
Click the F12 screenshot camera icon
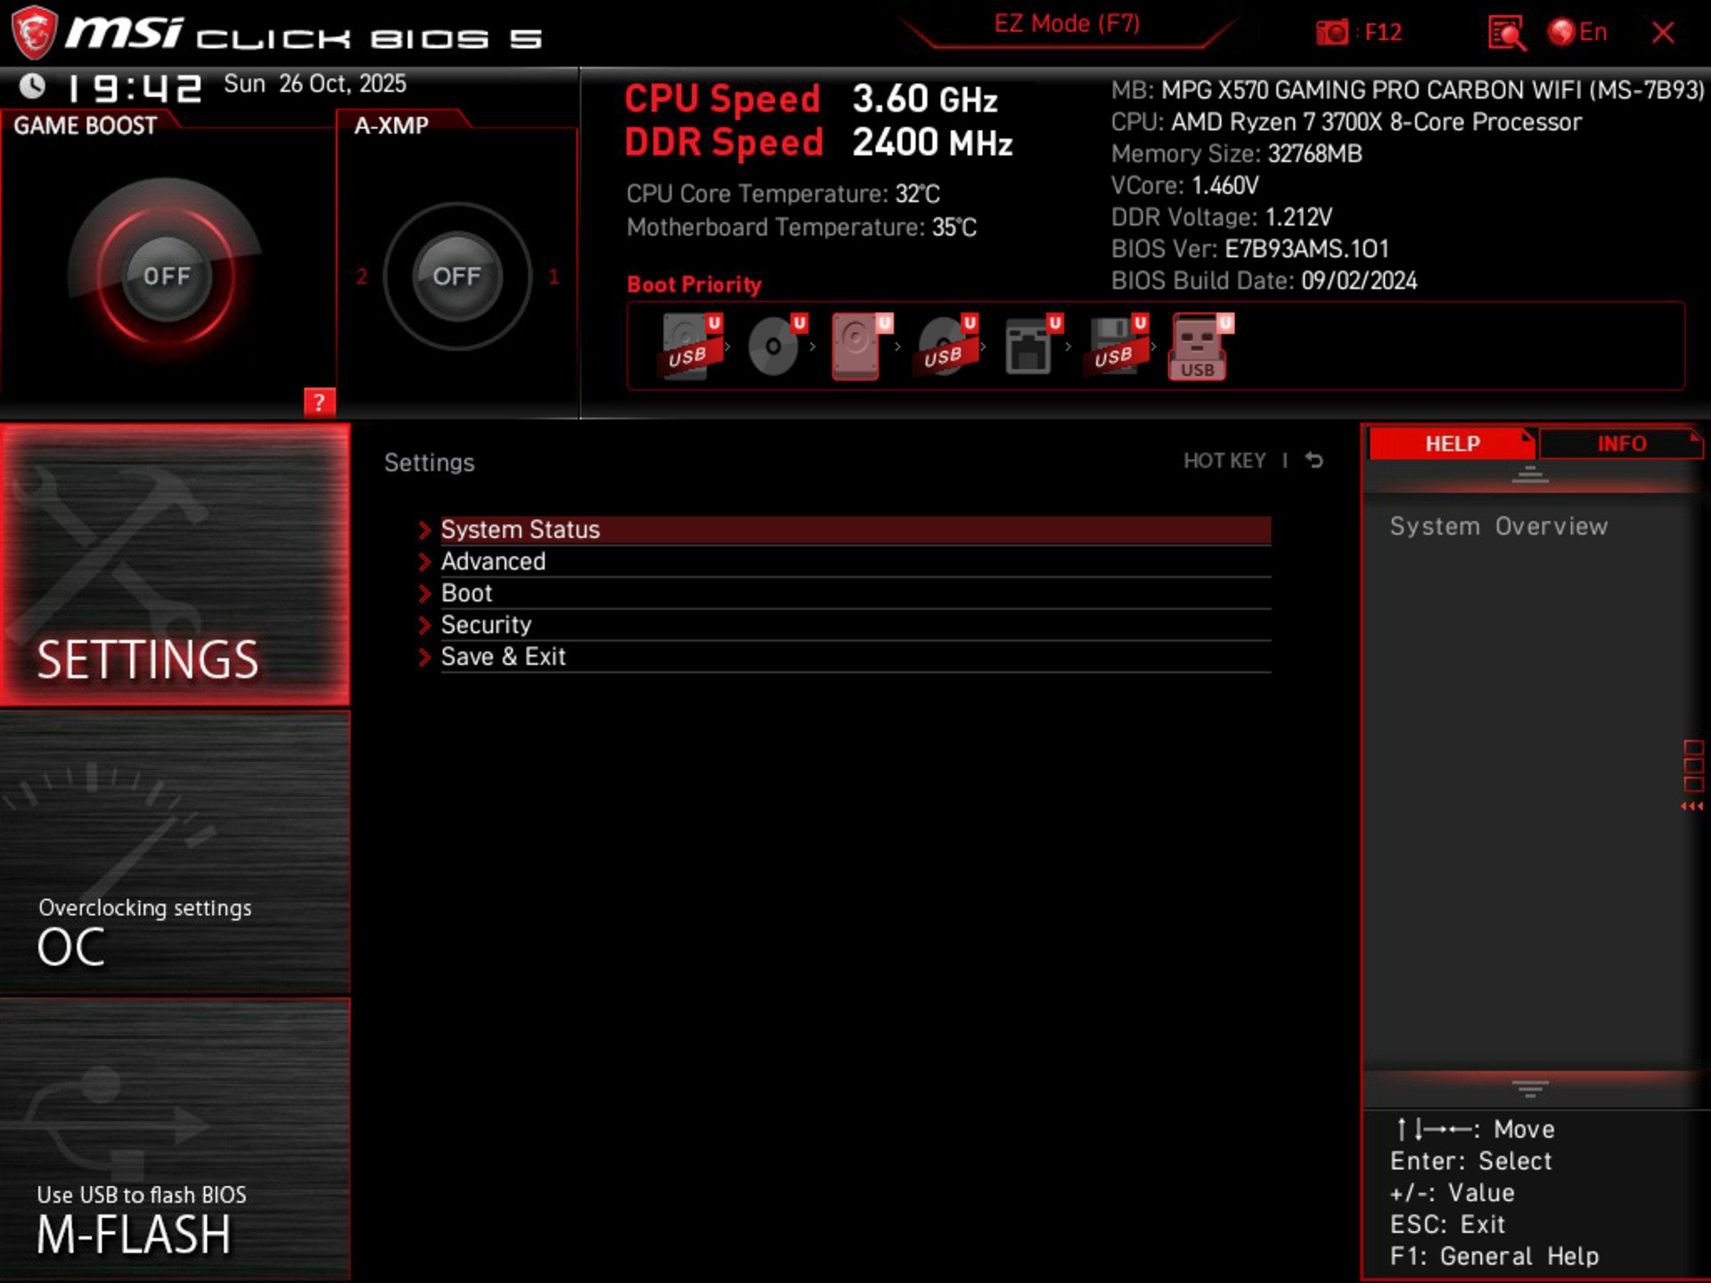tap(1333, 32)
